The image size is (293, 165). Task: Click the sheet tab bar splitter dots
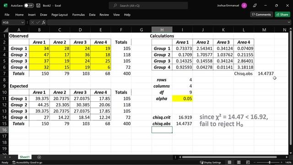tap(175, 157)
